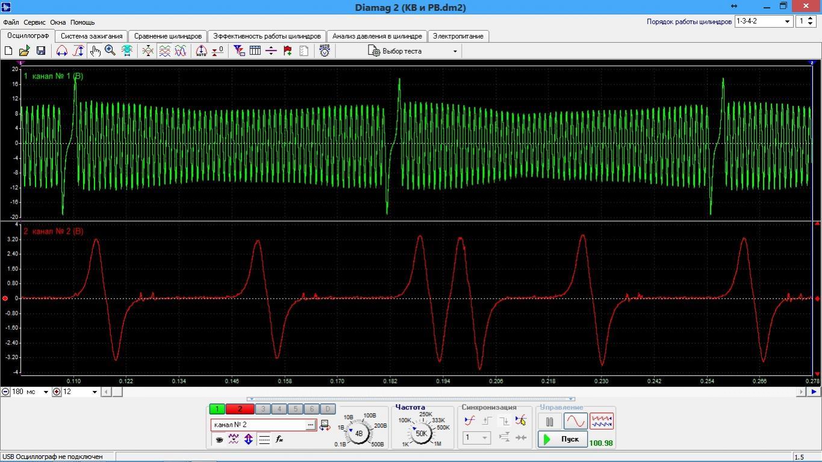Click the channel swap icon beside name field
The image size is (822, 462).
point(325,425)
